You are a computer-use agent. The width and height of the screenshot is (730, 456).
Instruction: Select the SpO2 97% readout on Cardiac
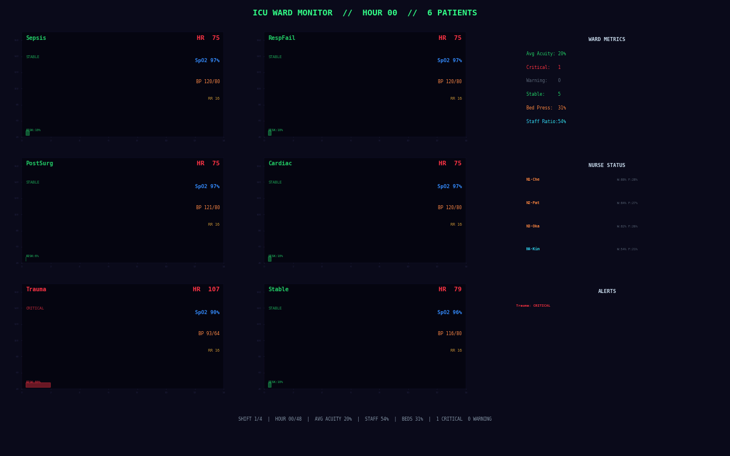click(x=449, y=186)
